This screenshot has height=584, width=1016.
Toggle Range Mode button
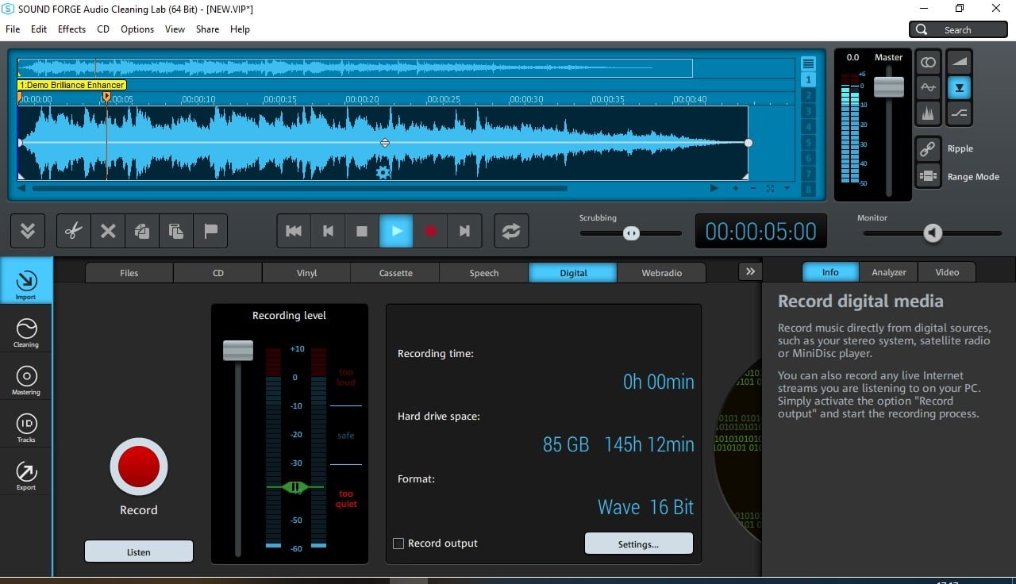928,176
